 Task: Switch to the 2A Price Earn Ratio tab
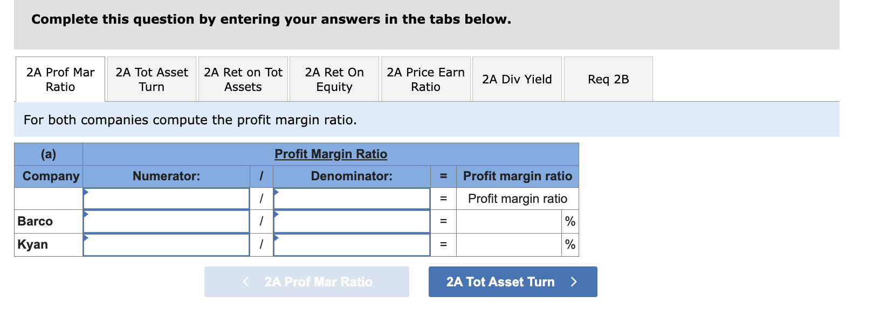pyautogui.click(x=425, y=79)
